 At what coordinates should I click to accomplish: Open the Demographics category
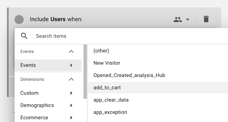tap(48, 105)
